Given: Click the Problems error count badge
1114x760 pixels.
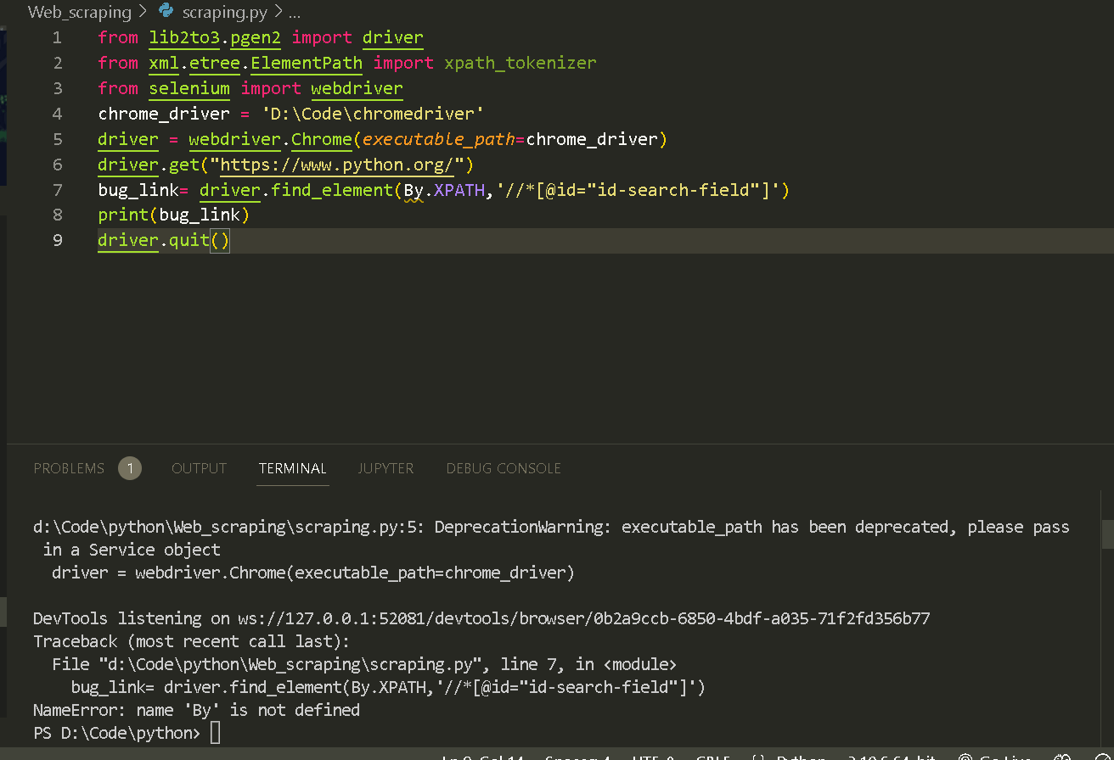Looking at the screenshot, I should 127,467.
